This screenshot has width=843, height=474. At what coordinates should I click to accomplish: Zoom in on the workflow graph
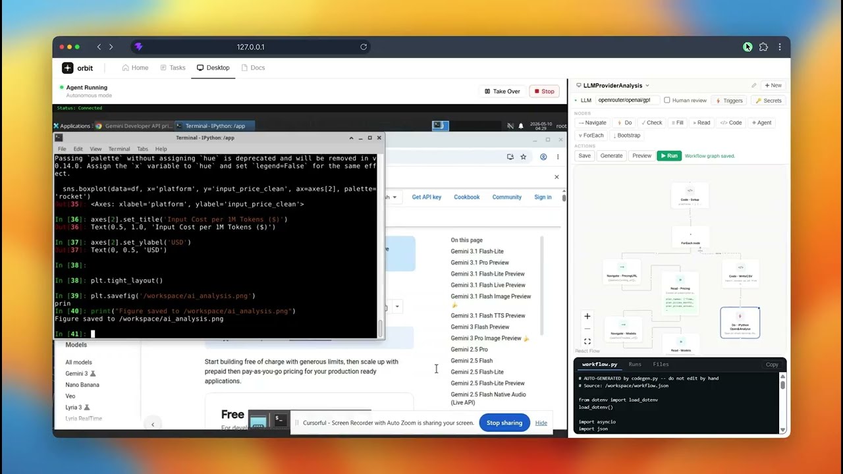pos(587,316)
